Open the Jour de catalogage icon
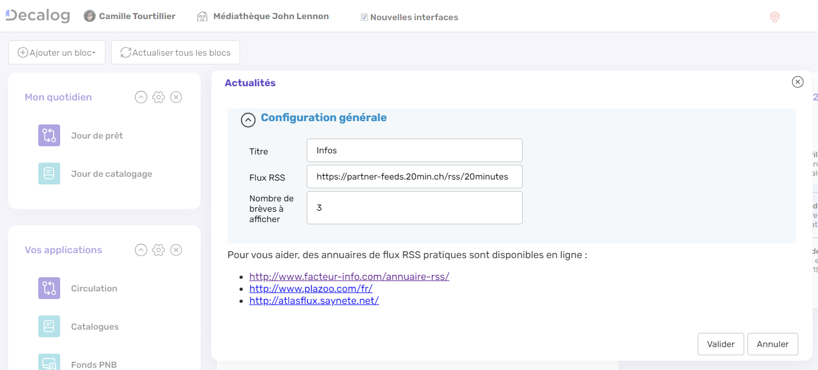Viewport: 818px width, 370px height. 49,173
